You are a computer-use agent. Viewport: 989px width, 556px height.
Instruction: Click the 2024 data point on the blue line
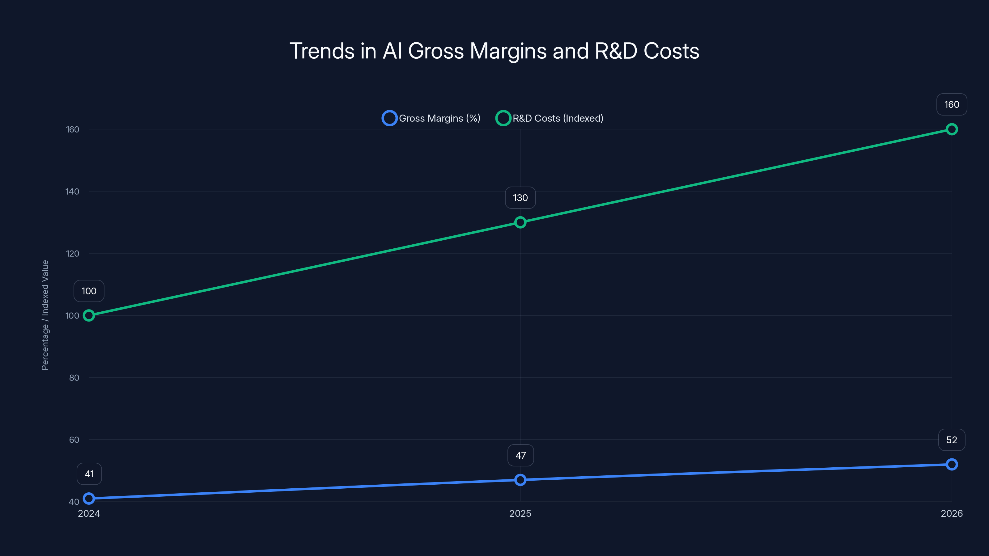[x=89, y=499]
